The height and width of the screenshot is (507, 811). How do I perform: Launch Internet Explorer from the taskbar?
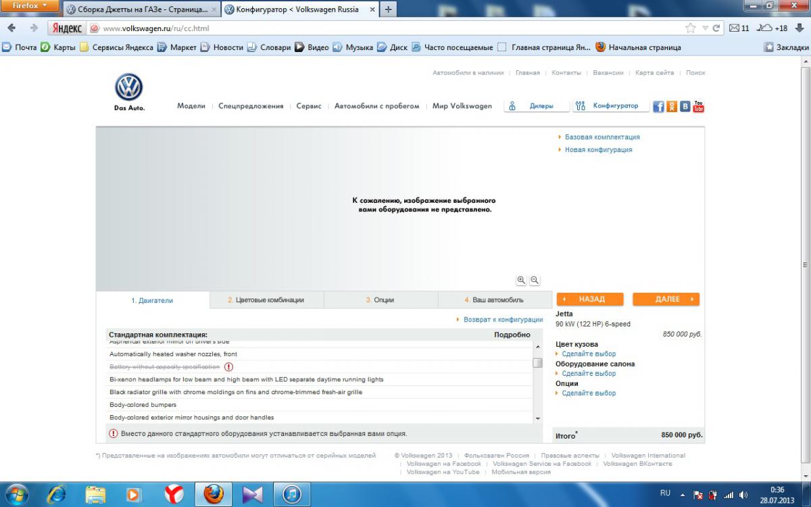coord(57,494)
